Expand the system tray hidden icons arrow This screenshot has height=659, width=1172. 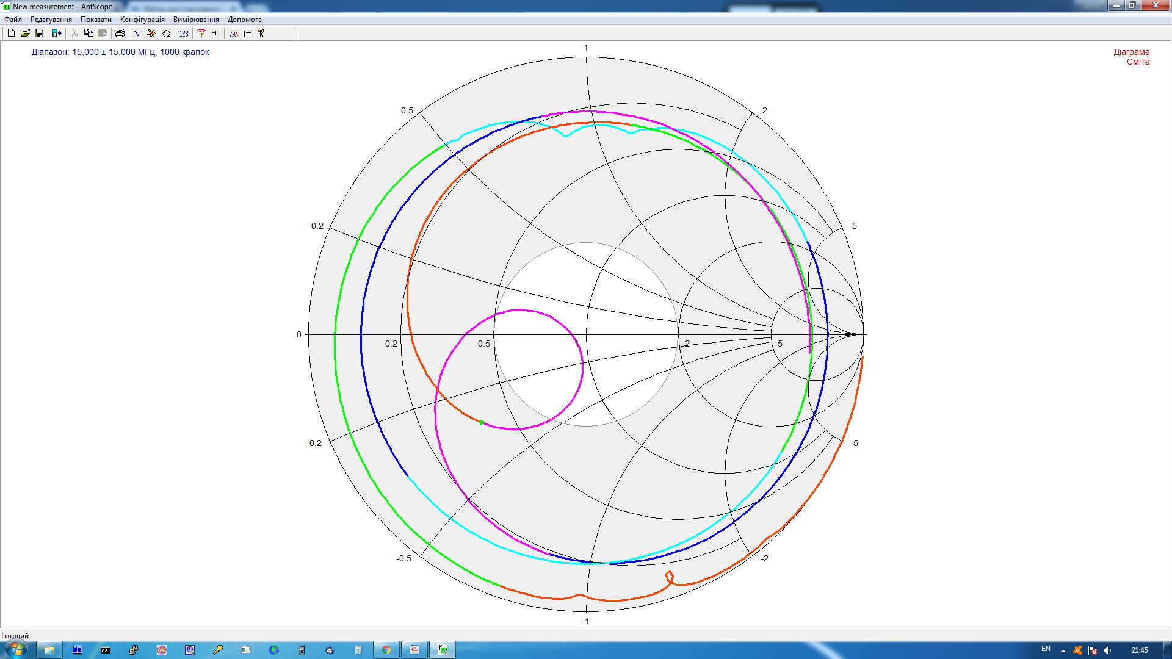pos(1063,650)
